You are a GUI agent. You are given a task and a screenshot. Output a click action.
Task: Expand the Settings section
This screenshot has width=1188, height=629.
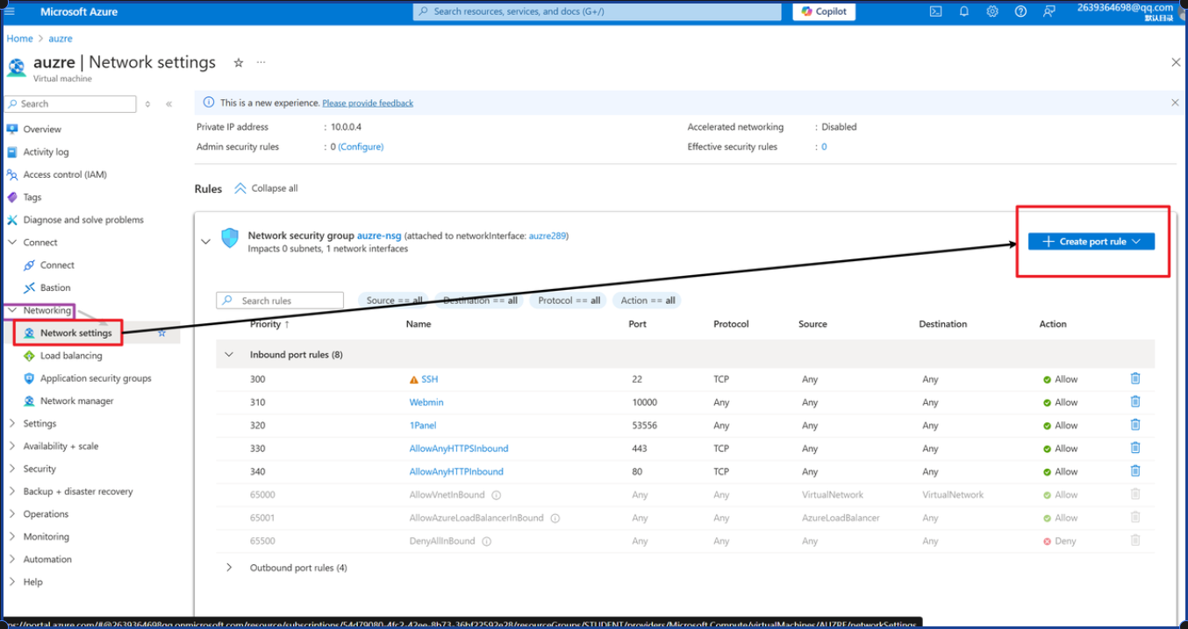click(x=12, y=423)
